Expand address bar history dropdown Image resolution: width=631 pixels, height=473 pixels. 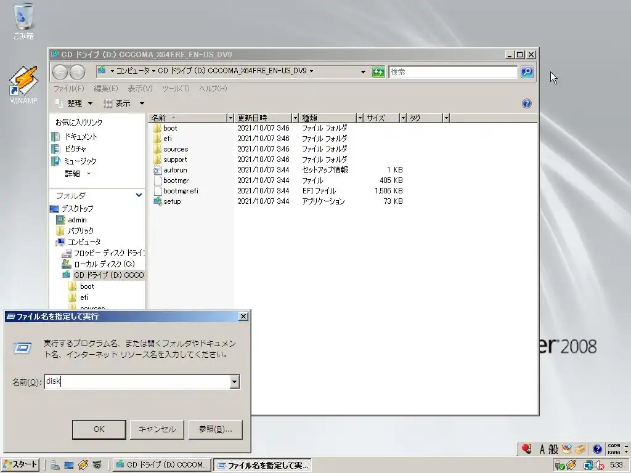(x=363, y=72)
